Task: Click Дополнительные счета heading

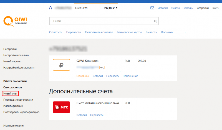Action: pos(81,91)
